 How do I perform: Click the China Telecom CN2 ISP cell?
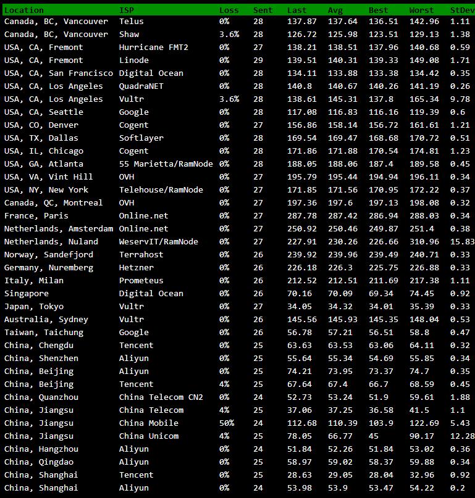(161, 397)
